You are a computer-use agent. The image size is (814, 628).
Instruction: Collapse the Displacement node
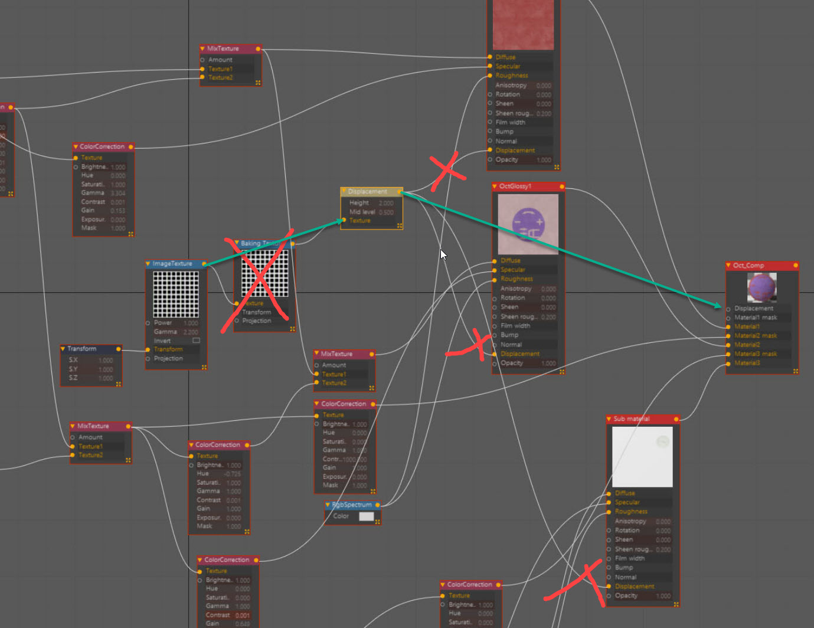tap(344, 191)
